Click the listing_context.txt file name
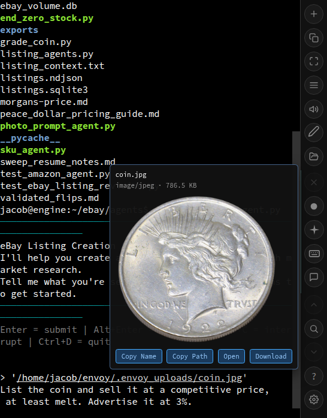 point(52,66)
